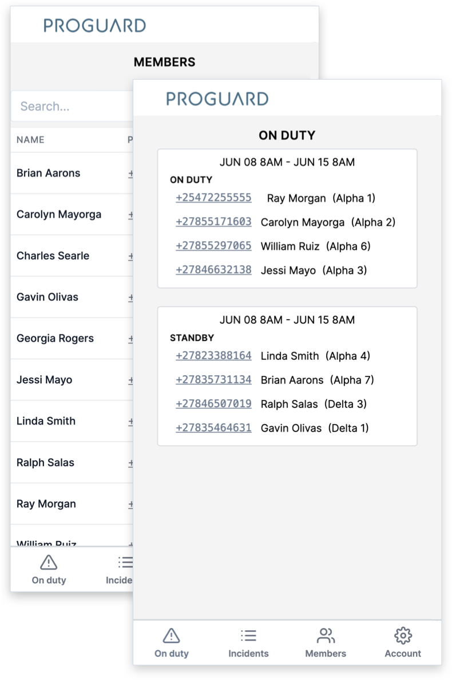
Task: Click Incidents label in front navigation bar
Action: 248,654
